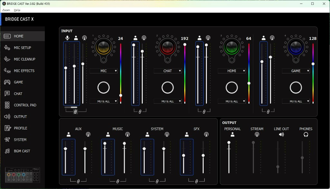Image resolution: width=330 pixels, height=189 pixels.
Task: Click the headphones icon under PHONES
Action: (306, 135)
